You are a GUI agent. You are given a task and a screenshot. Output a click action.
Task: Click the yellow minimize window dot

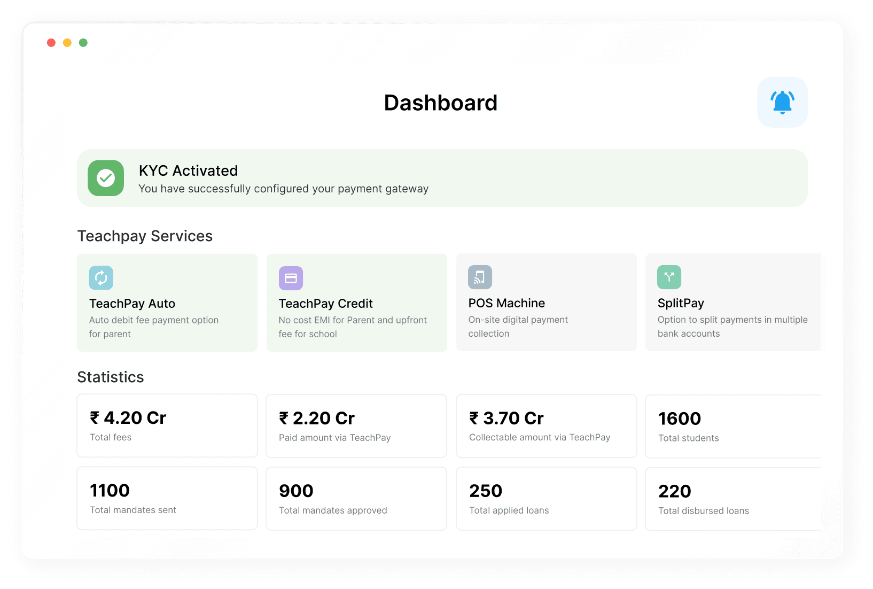pyautogui.click(x=67, y=43)
